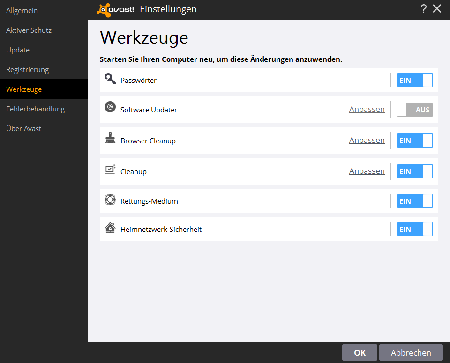The width and height of the screenshot is (450, 363).
Task: Open Fehlerbehandlung in the sidebar
Action: [x=44, y=109]
